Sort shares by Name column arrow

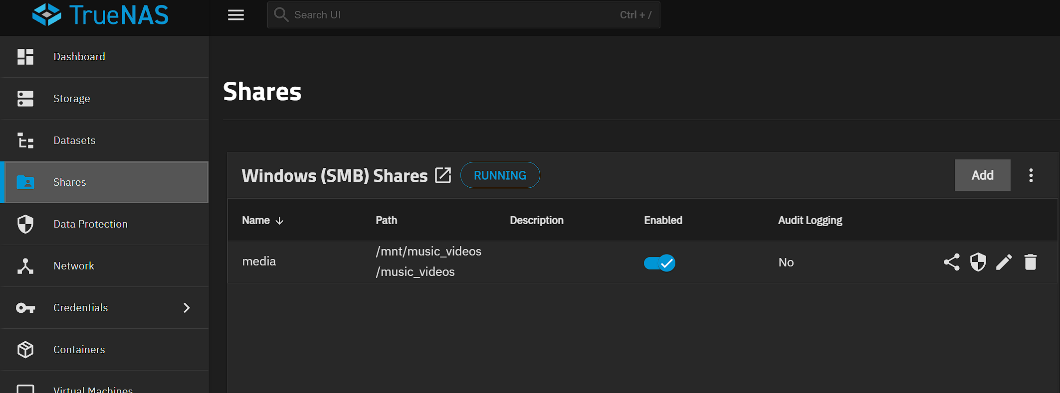tap(279, 221)
